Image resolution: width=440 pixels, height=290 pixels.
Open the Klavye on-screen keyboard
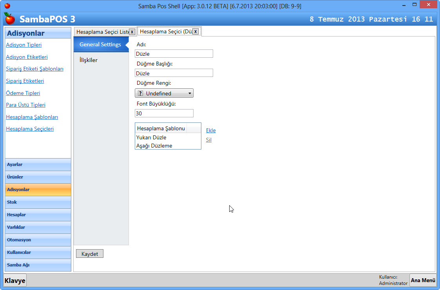pos(15,281)
